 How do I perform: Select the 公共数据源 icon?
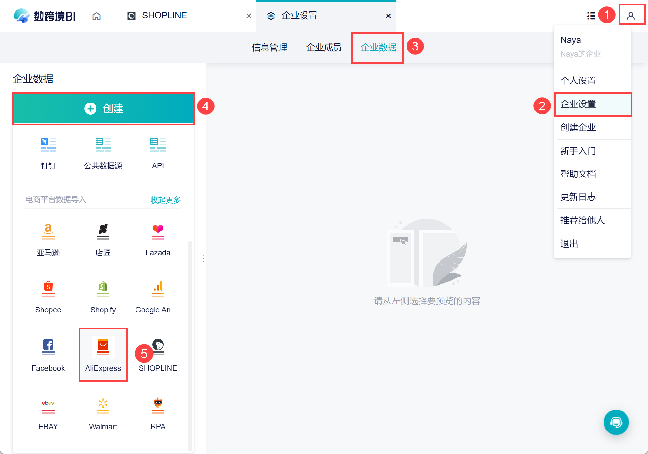(x=103, y=145)
